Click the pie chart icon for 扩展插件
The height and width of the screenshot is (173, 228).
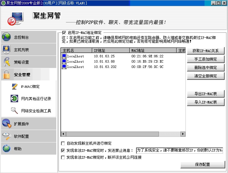[7, 123]
